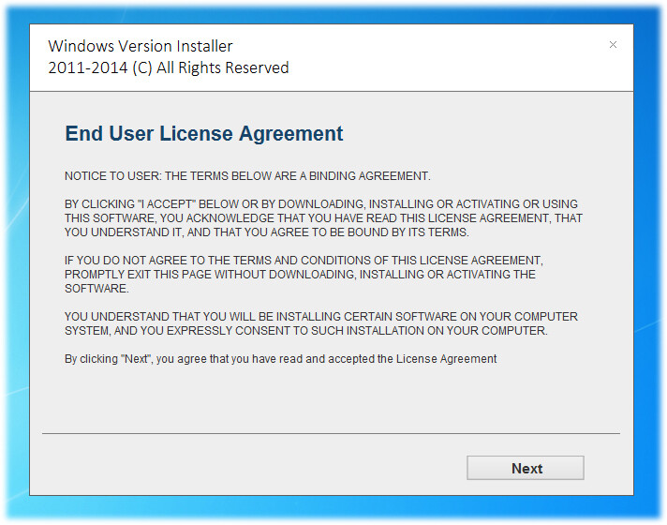The width and height of the screenshot is (667, 525).
Task: Click the 'Windows Version Installer' title text
Action: (x=141, y=46)
